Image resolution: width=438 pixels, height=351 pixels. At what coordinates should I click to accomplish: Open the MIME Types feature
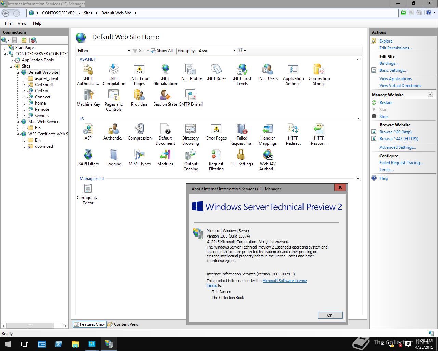point(139,158)
